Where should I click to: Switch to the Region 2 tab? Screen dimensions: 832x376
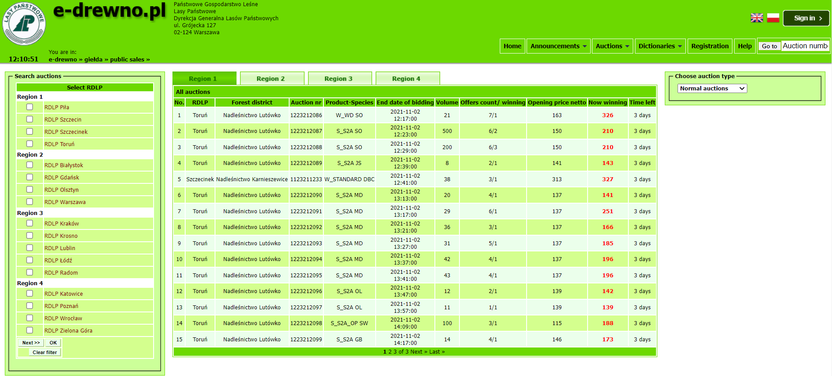(x=272, y=79)
